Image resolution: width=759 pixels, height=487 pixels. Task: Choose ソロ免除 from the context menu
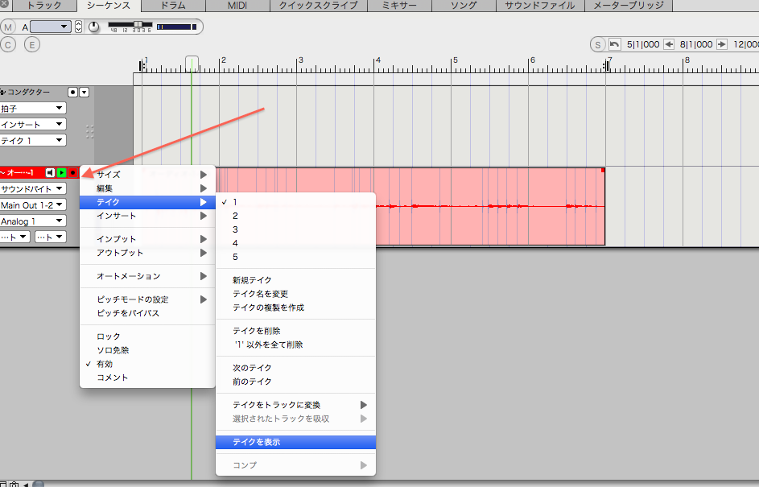coord(147,350)
